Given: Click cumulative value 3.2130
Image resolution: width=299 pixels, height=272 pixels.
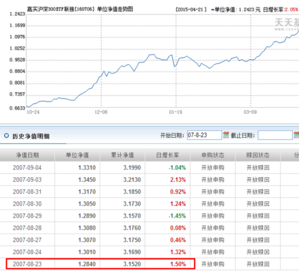Looking at the screenshot, I should (x=132, y=180).
